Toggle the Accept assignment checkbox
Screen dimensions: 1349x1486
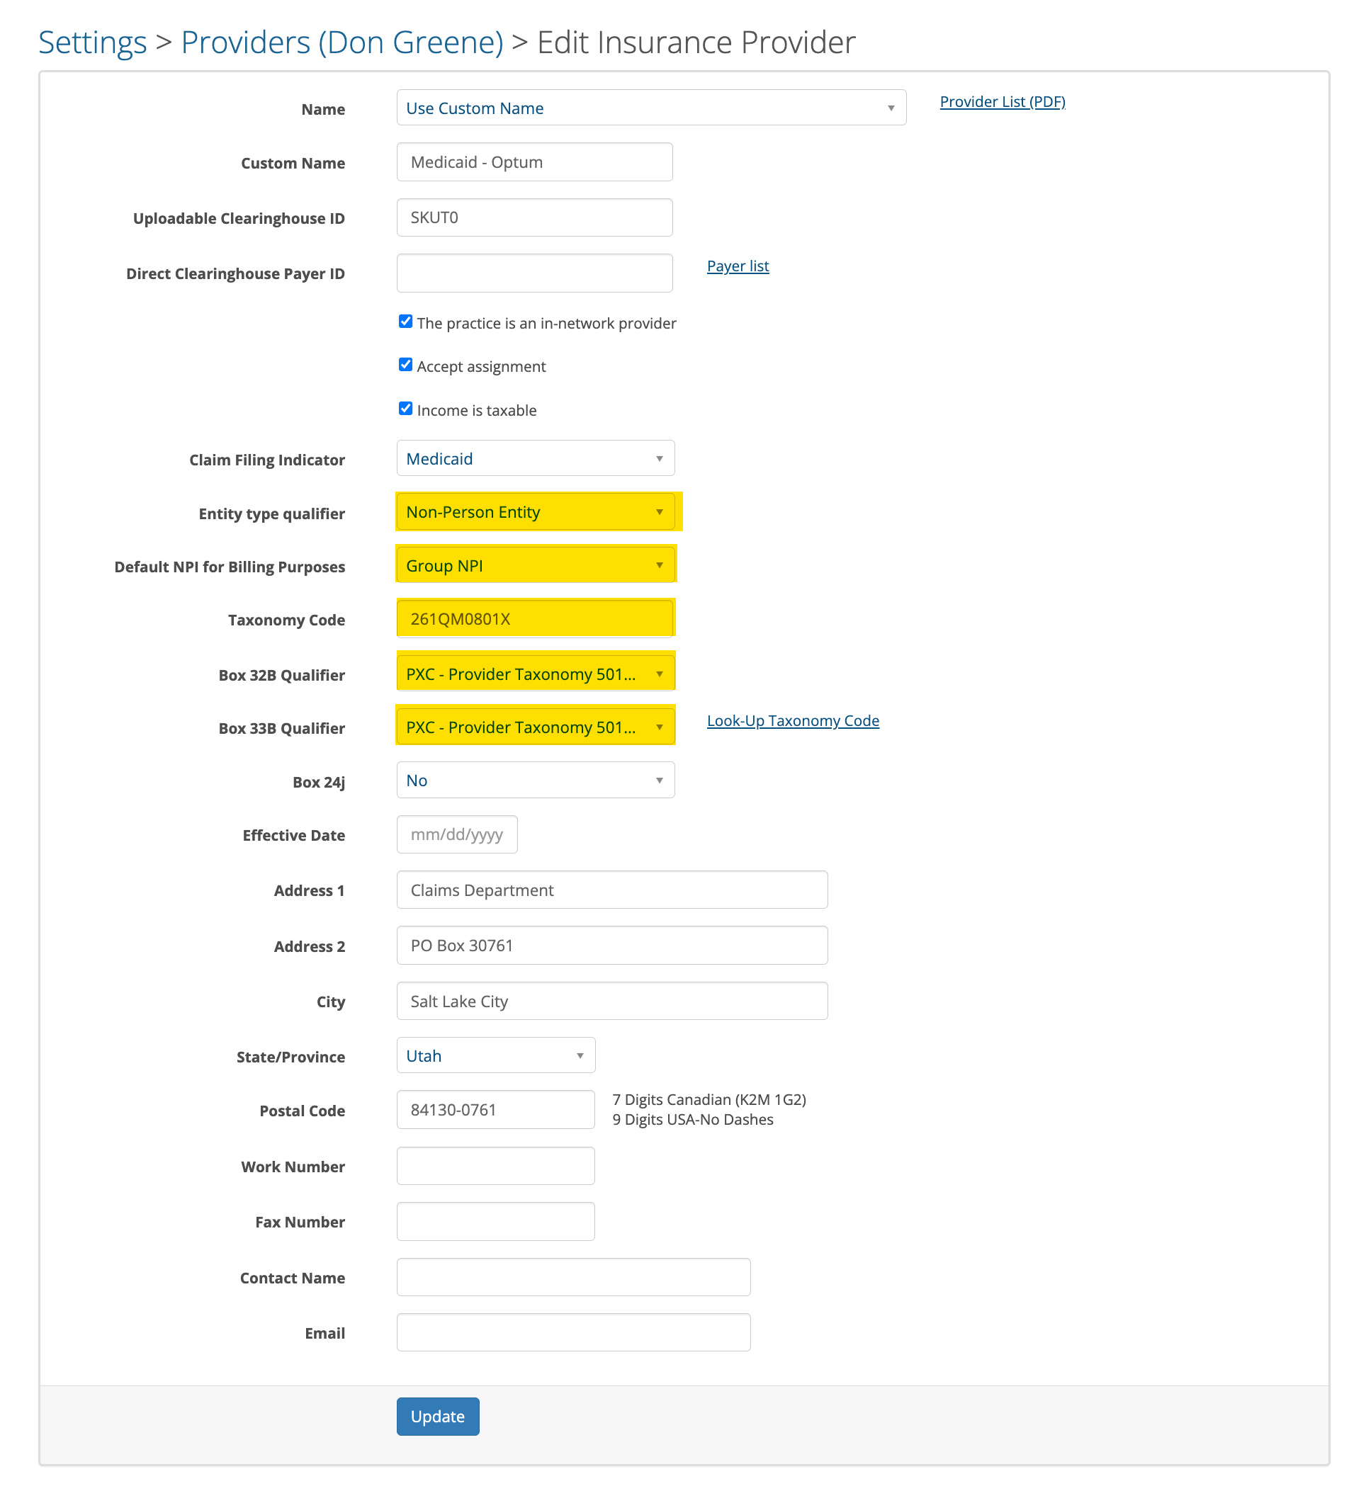405,364
